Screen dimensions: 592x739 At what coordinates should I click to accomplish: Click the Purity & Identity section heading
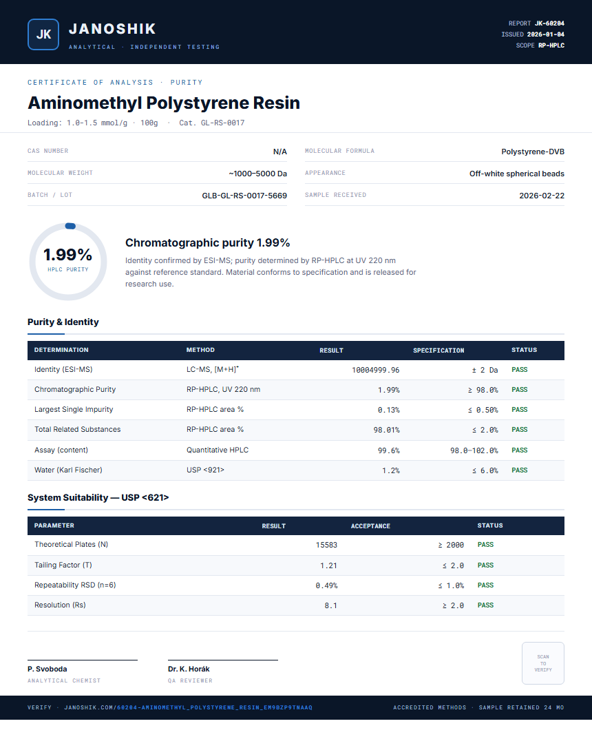[x=63, y=322]
